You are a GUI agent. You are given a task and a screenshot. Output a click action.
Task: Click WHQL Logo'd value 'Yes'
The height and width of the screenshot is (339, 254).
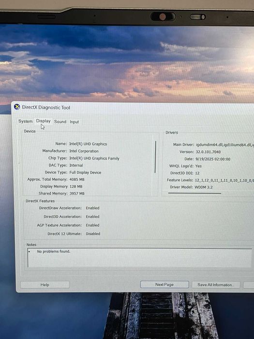[x=198, y=166]
